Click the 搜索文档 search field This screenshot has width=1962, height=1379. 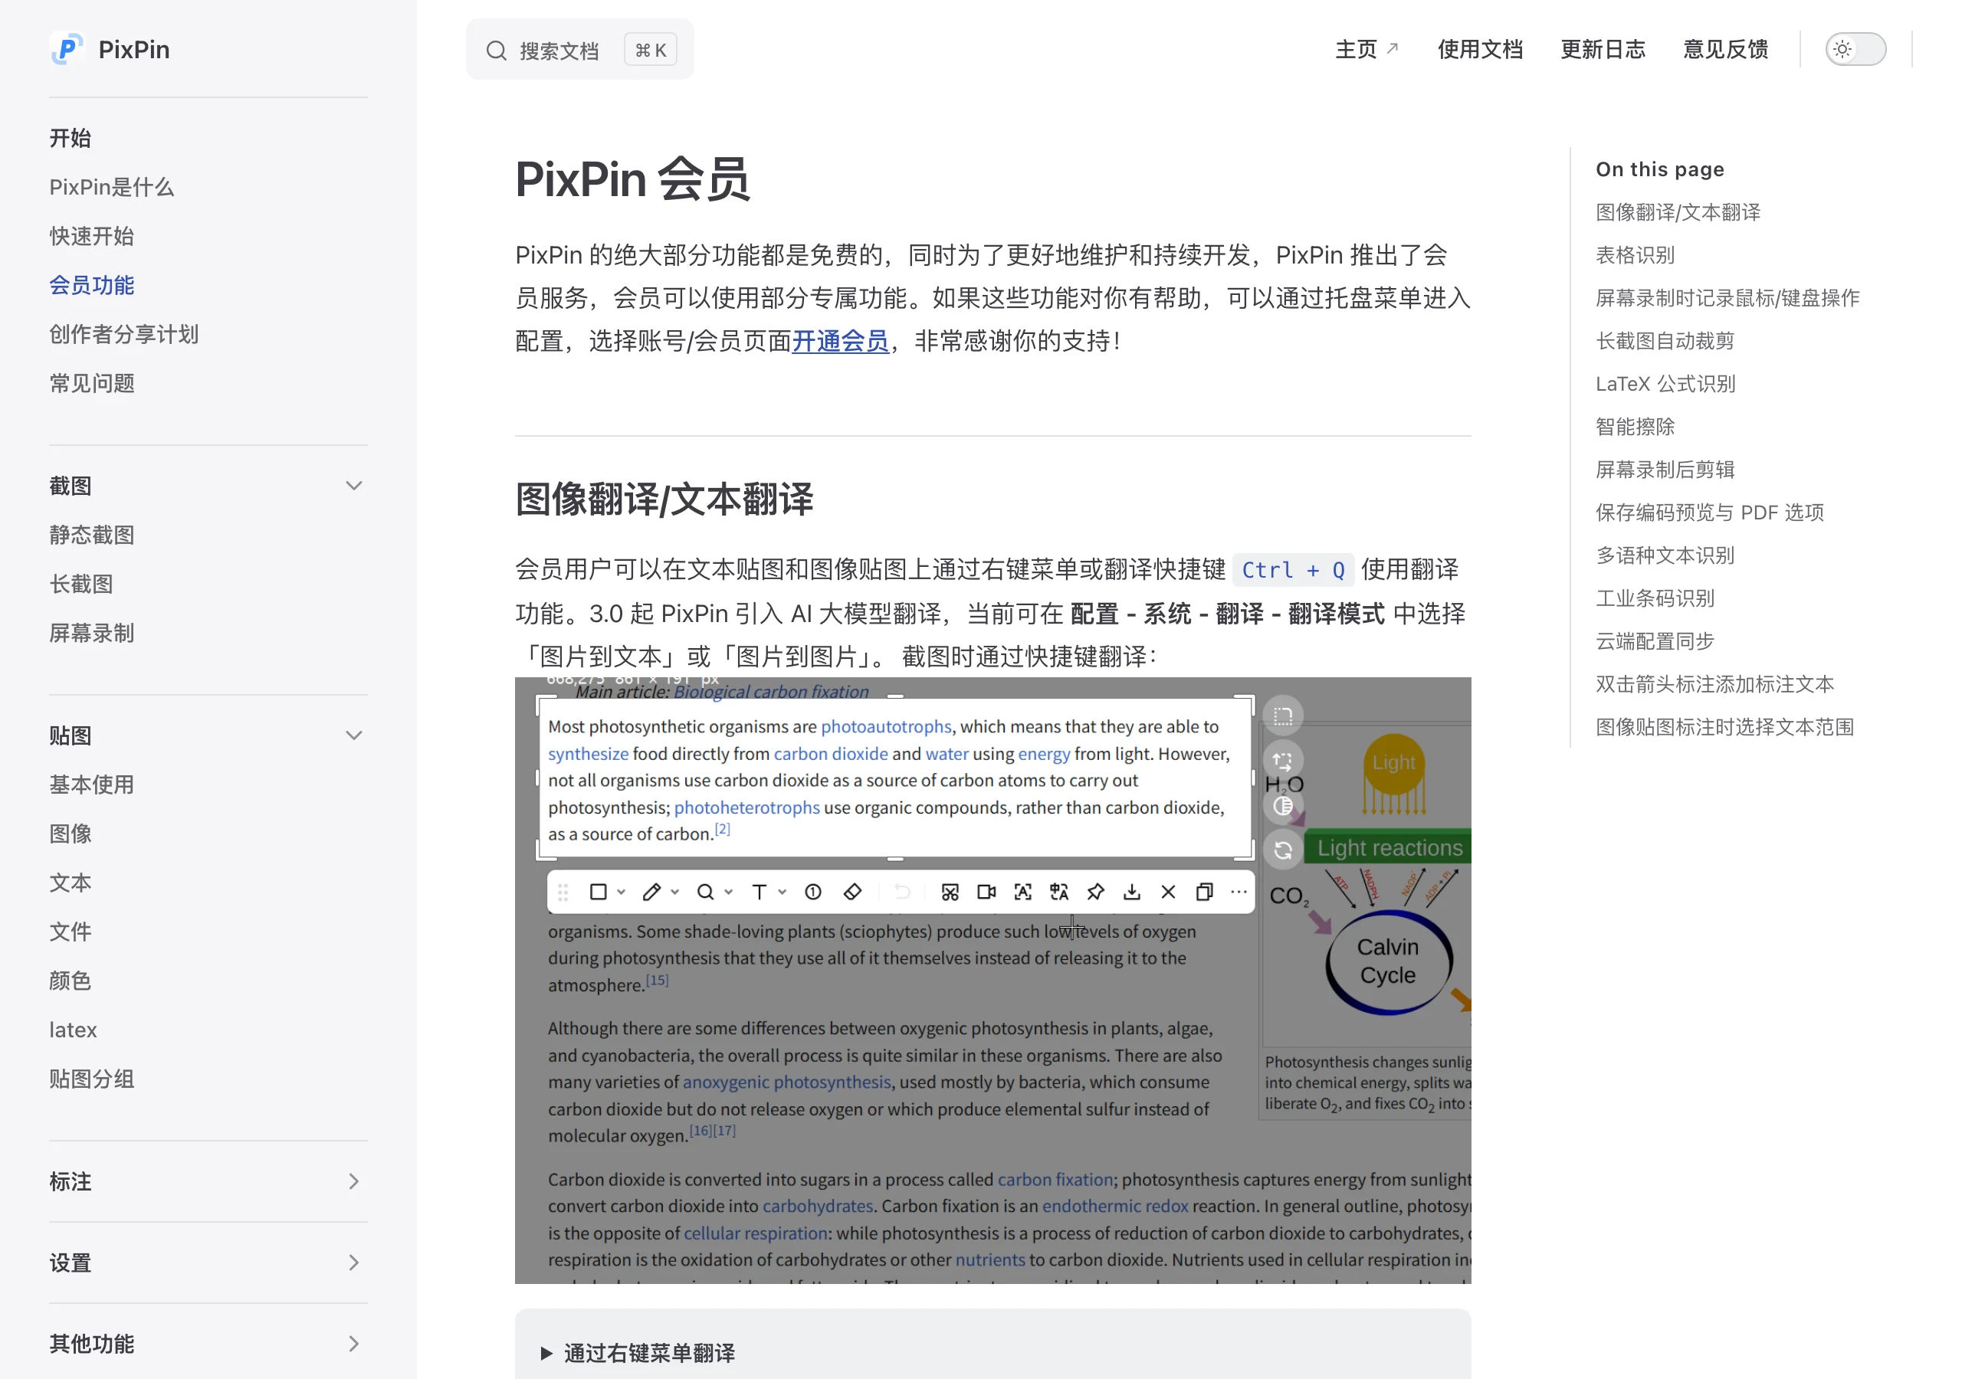coord(579,50)
